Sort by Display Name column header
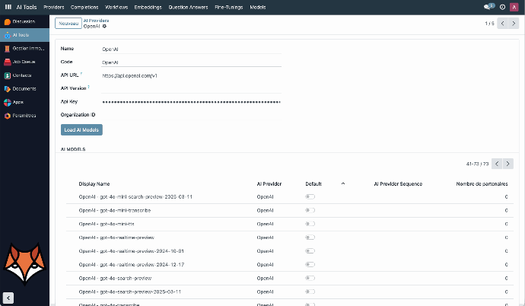This screenshot has height=306, width=525. (x=94, y=183)
